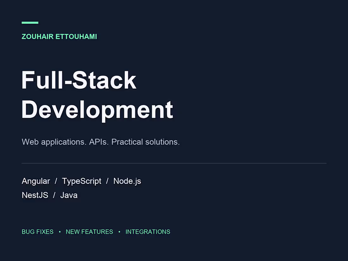The height and width of the screenshot is (261, 348).
Task: Click the Node.js skill text
Action: coord(127,181)
